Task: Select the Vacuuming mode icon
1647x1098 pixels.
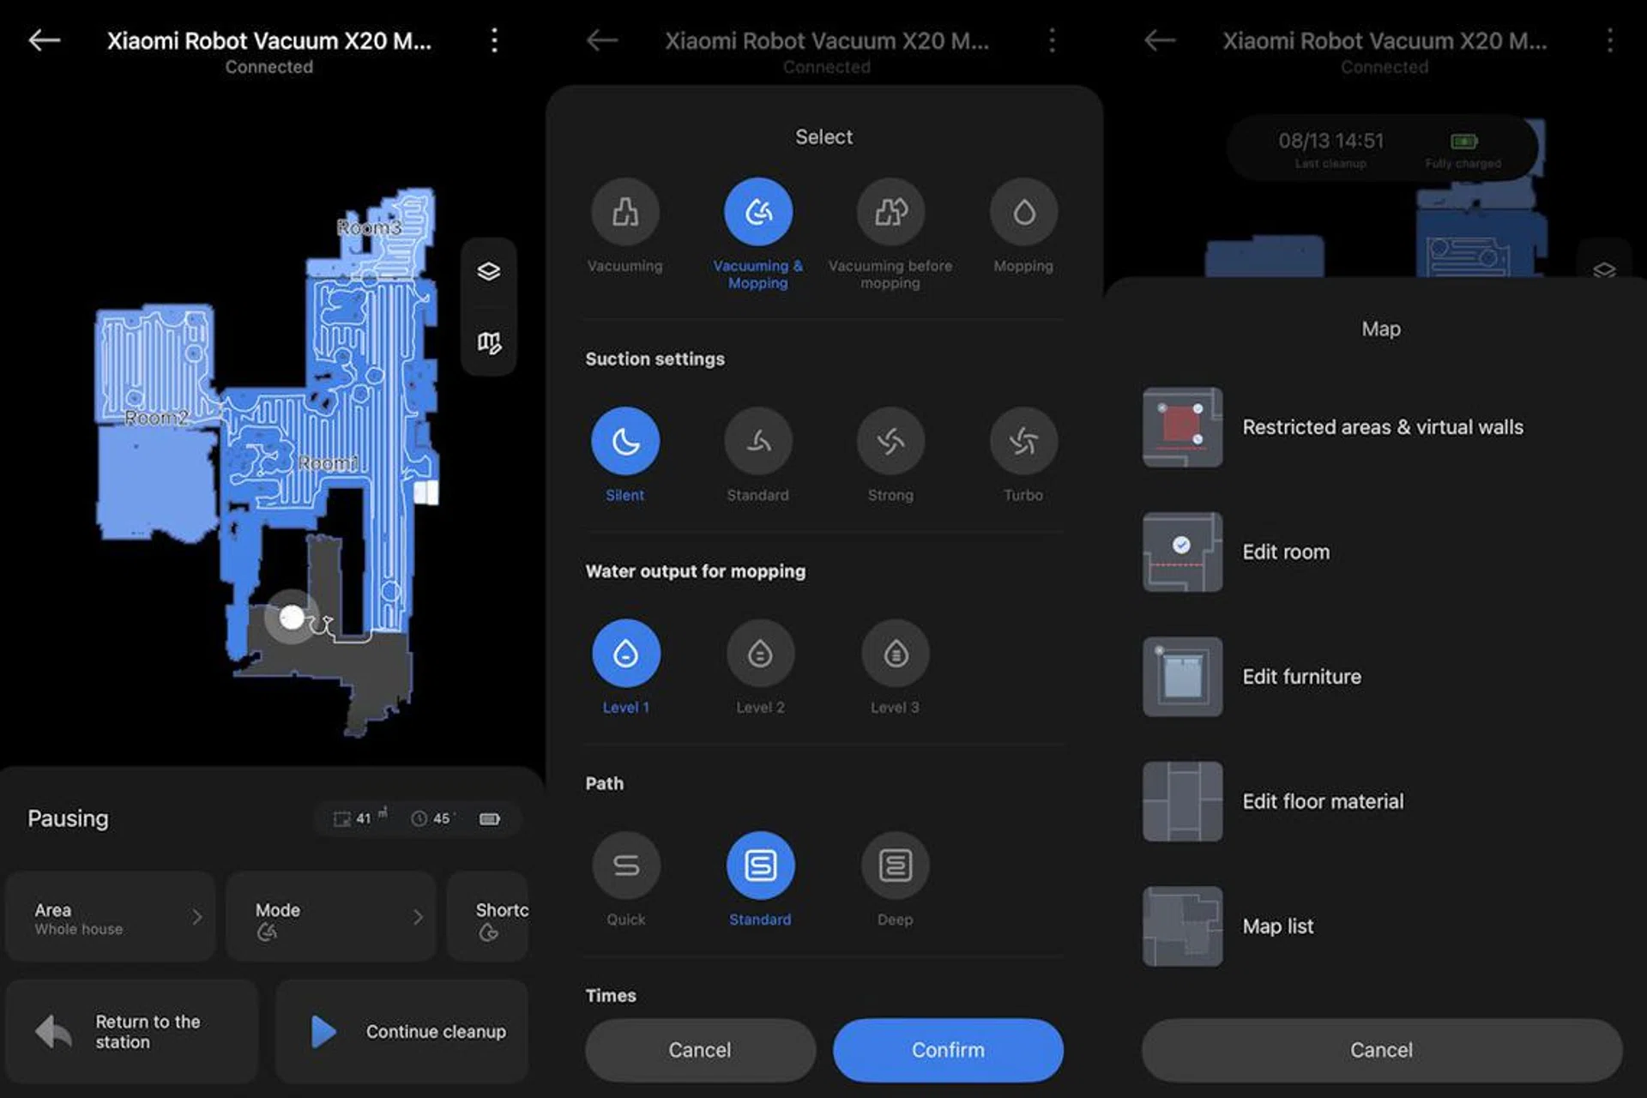Action: [624, 212]
